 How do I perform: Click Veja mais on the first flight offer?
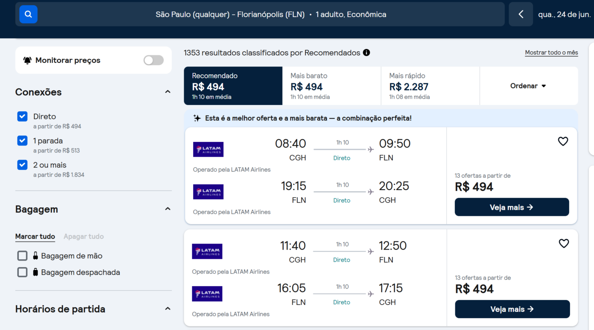(511, 207)
